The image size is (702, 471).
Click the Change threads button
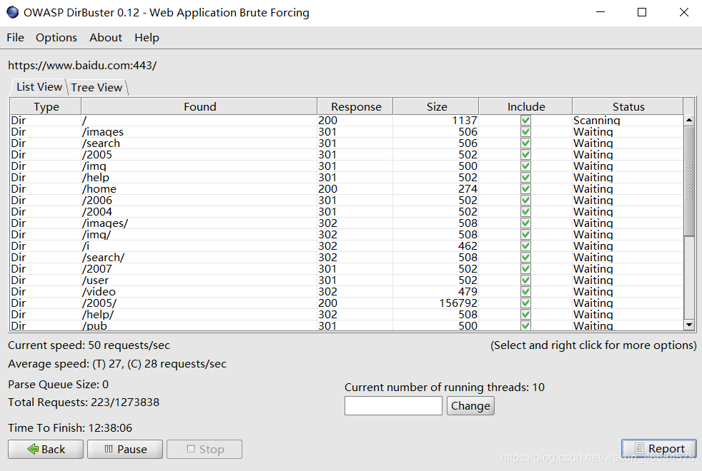tap(470, 406)
